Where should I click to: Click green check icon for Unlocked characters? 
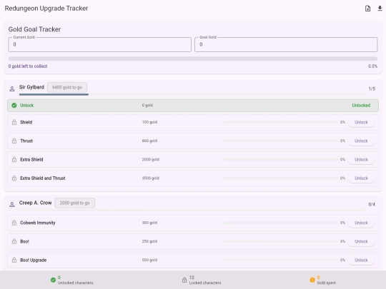click(53, 280)
